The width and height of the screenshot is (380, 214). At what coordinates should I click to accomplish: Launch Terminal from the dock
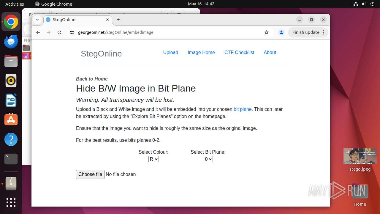[x=11, y=159]
